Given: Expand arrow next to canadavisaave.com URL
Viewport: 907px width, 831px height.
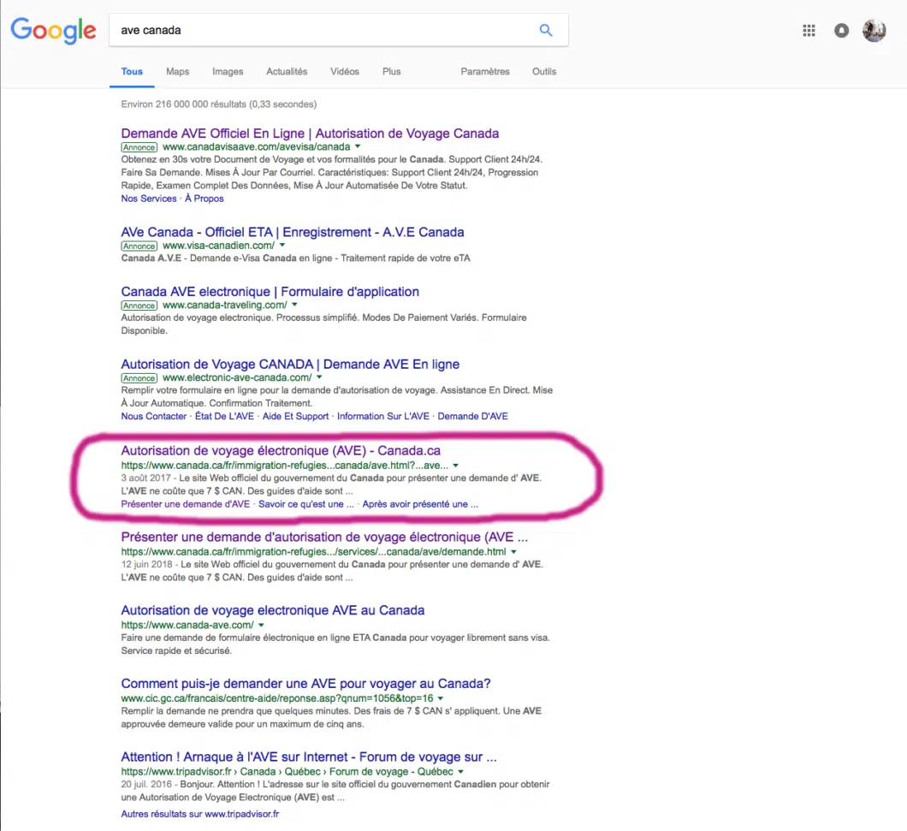Looking at the screenshot, I should (x=358, y=147).
